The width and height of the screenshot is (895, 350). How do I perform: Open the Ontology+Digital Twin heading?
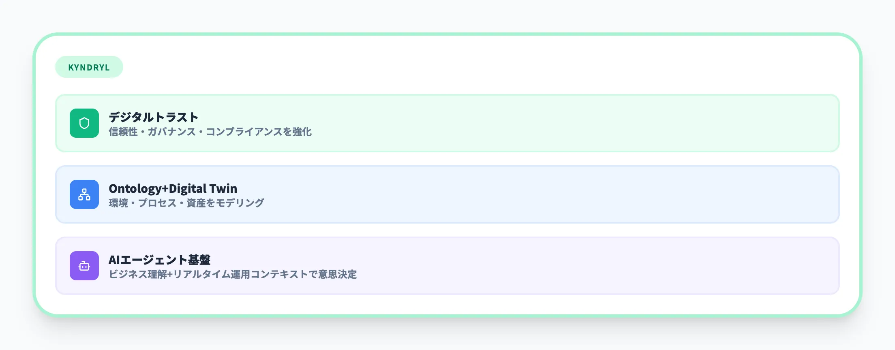tap(173, 188)
